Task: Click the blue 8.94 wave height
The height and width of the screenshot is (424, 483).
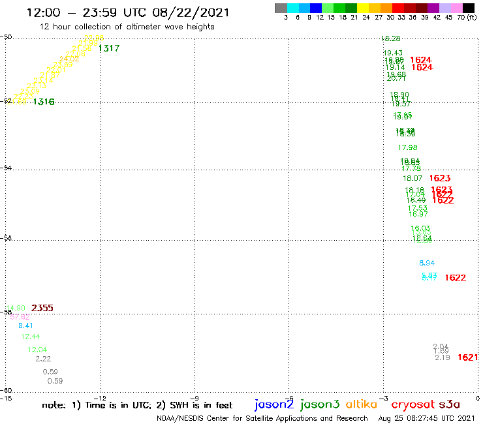Action: tap(427, 263)
